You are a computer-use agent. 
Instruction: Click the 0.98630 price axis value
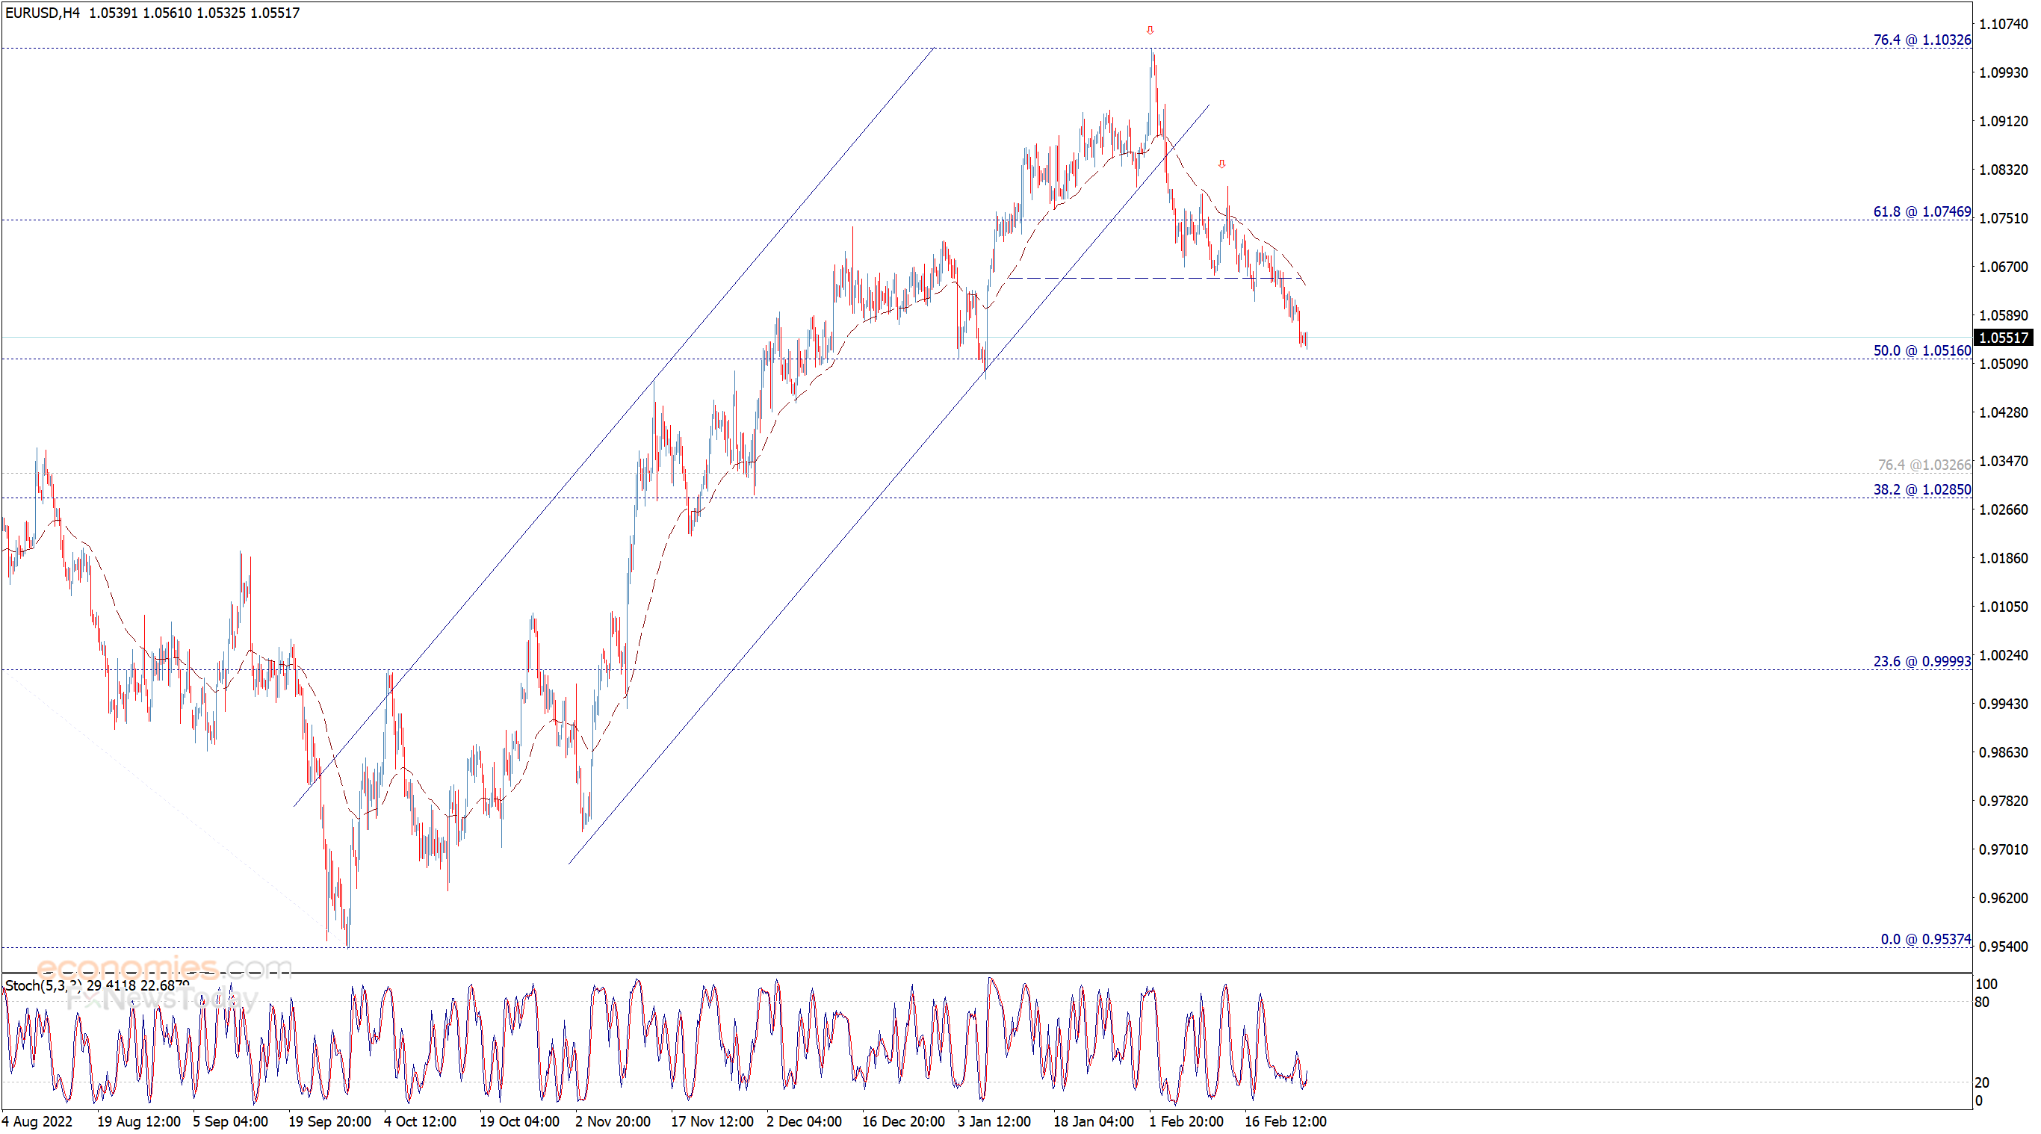pyautogui.click(x=2003, y=753)
